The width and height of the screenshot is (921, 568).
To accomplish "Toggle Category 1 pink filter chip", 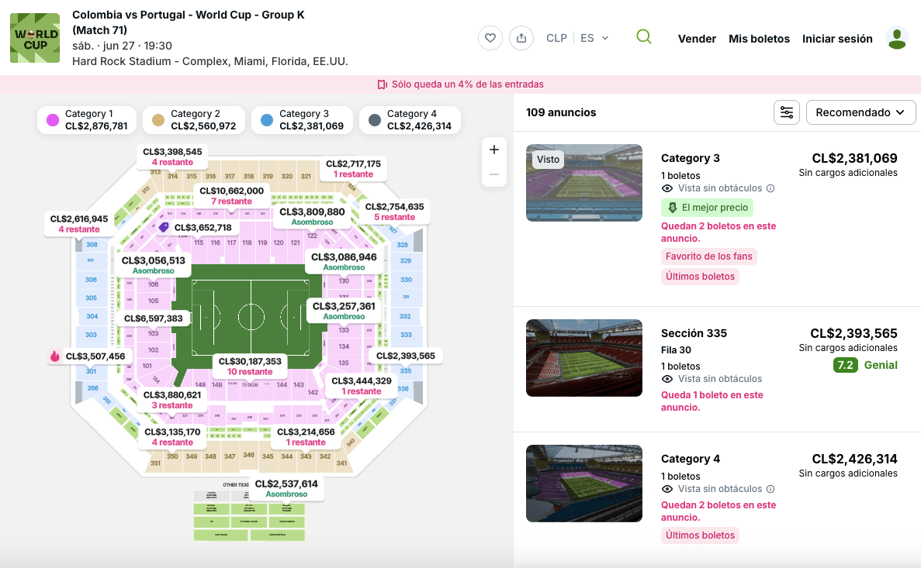I will [87, 119].
